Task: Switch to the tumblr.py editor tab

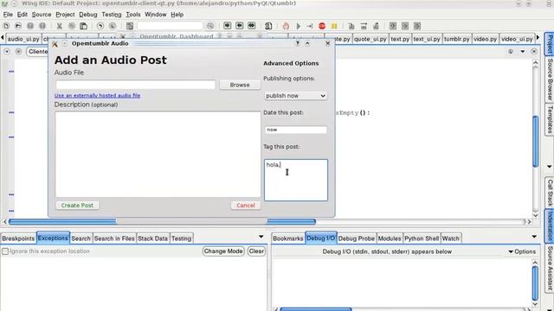Action: 456,39
